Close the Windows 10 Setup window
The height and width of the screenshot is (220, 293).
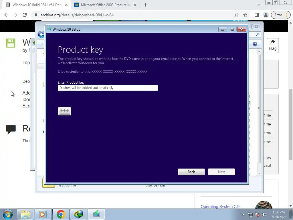click(x=241, y=30)
